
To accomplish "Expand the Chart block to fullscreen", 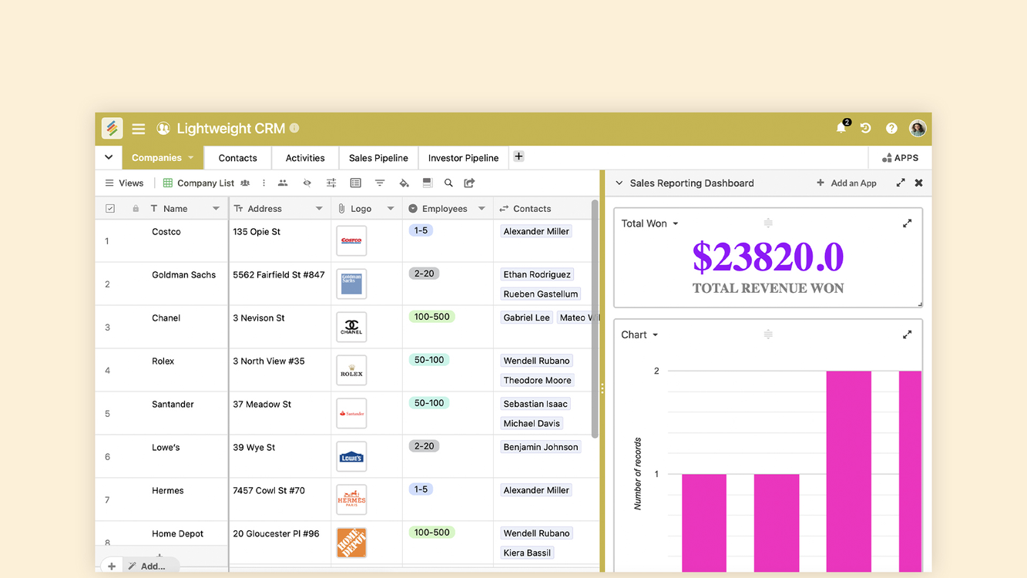I will [908, 334].
